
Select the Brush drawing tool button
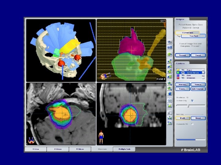[182, 118]
